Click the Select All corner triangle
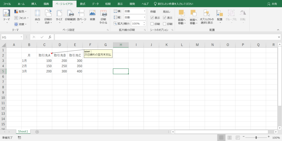Viewport: 282px width, 141px height. point(4,45)
